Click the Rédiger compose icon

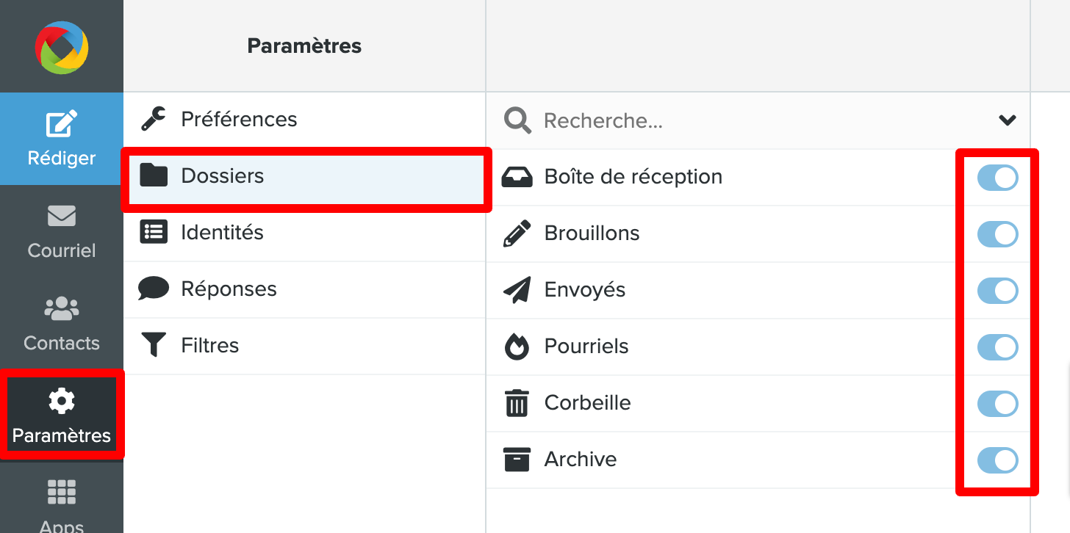tap(62, 125)
